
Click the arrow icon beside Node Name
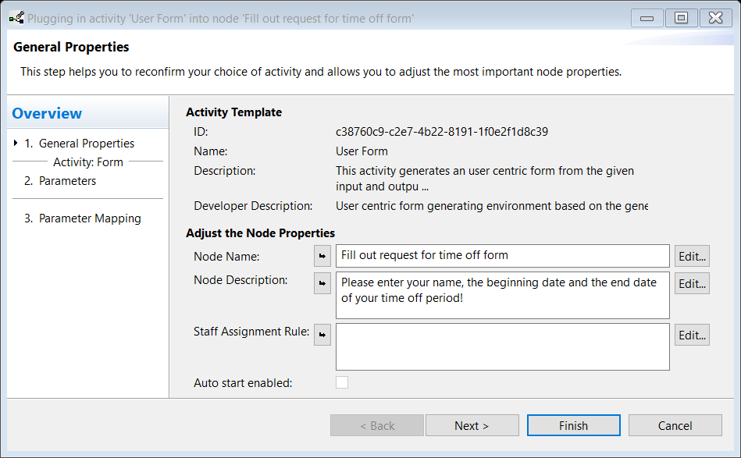[322, 256]
